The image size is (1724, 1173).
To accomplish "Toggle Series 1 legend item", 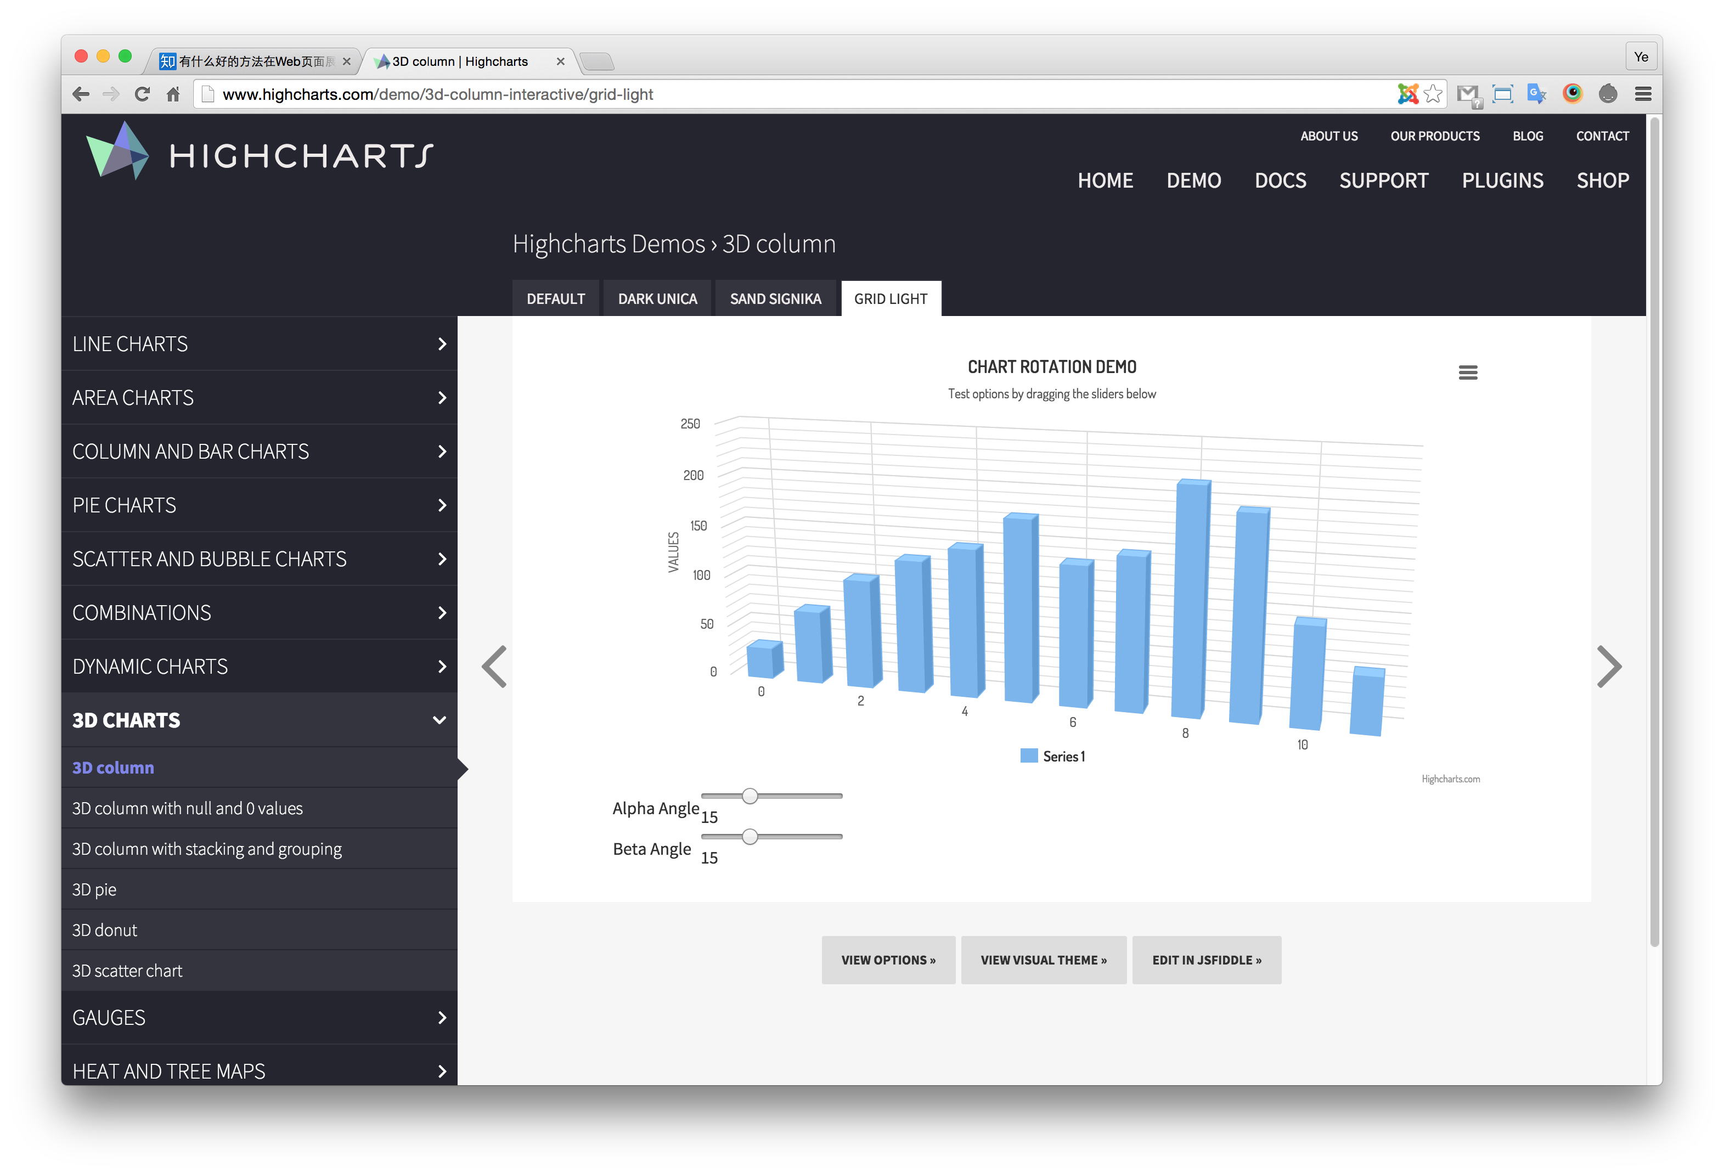I will click(x=1052, y=756).
